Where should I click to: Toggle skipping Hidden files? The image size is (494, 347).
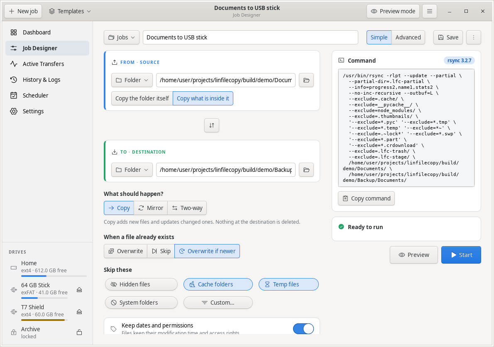click(142, 284)
